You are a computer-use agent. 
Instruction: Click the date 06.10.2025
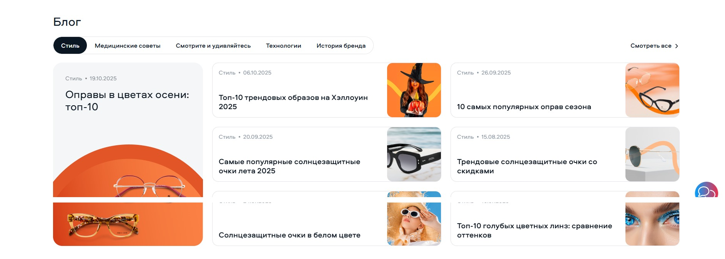257,73
